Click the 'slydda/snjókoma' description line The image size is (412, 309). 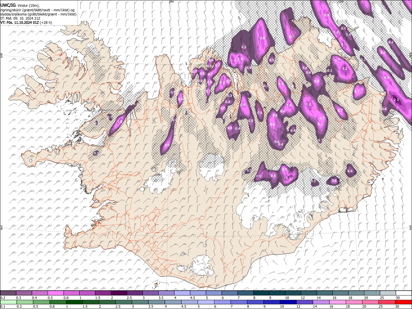tap(38, 14)
